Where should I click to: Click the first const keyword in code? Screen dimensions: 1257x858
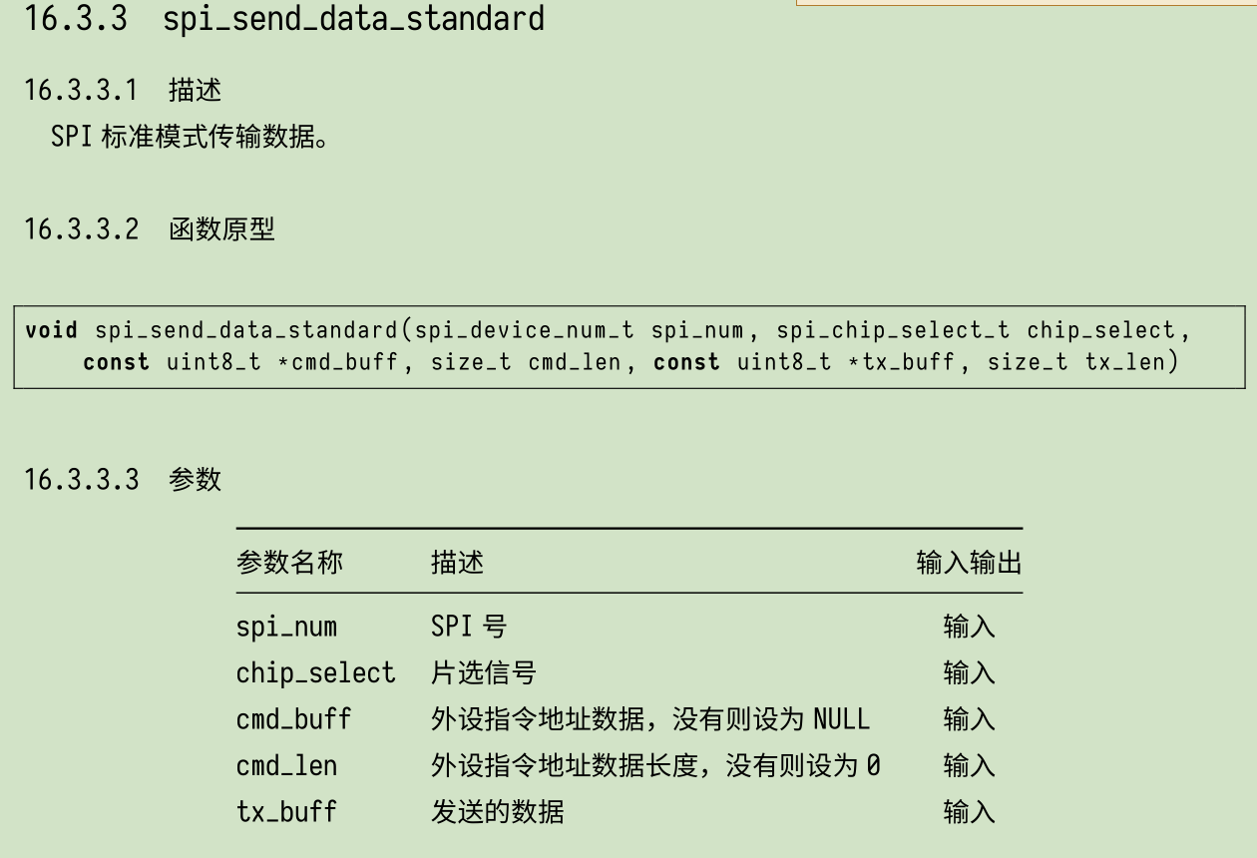click(116, 362)
